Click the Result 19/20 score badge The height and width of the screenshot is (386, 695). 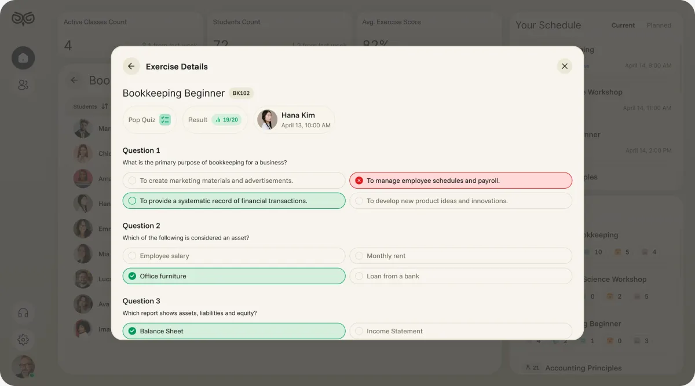[x=226, y=120]
